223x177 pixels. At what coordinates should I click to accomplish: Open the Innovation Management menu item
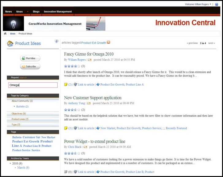(58, 12)
